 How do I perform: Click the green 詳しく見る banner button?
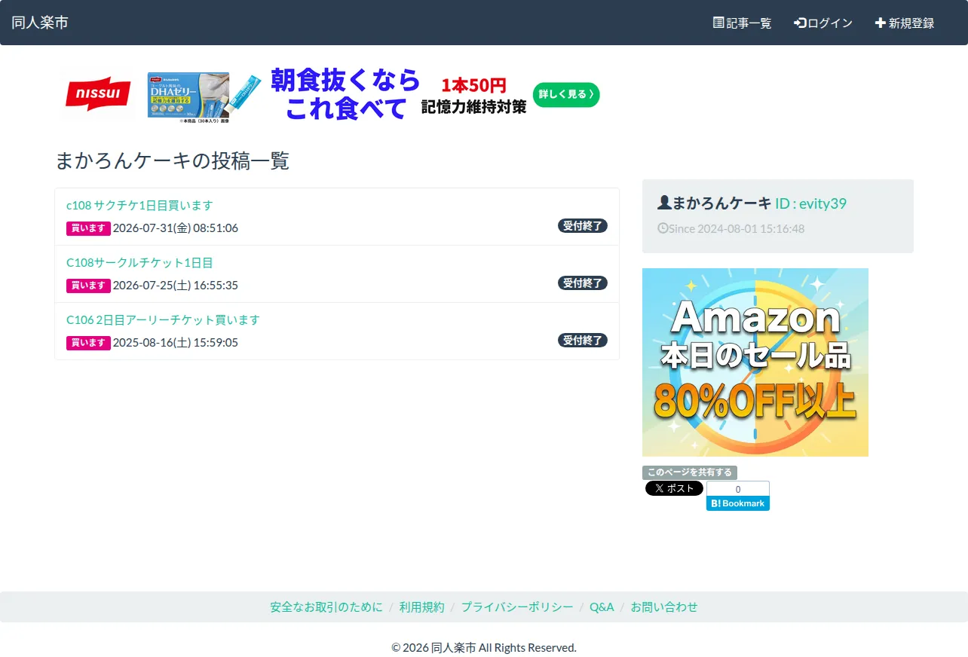[566, 95]
